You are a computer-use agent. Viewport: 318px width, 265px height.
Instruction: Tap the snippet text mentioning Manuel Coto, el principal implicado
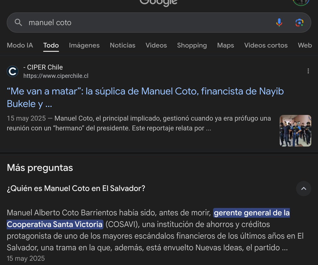click(139, 123)
